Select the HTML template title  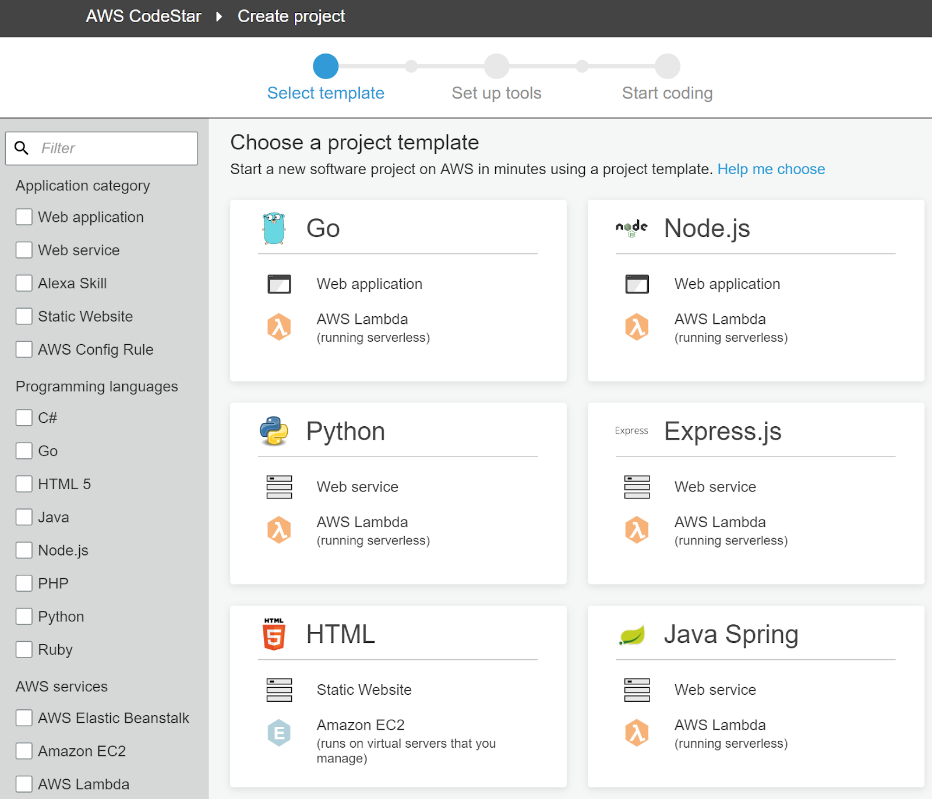coord(341,634)
